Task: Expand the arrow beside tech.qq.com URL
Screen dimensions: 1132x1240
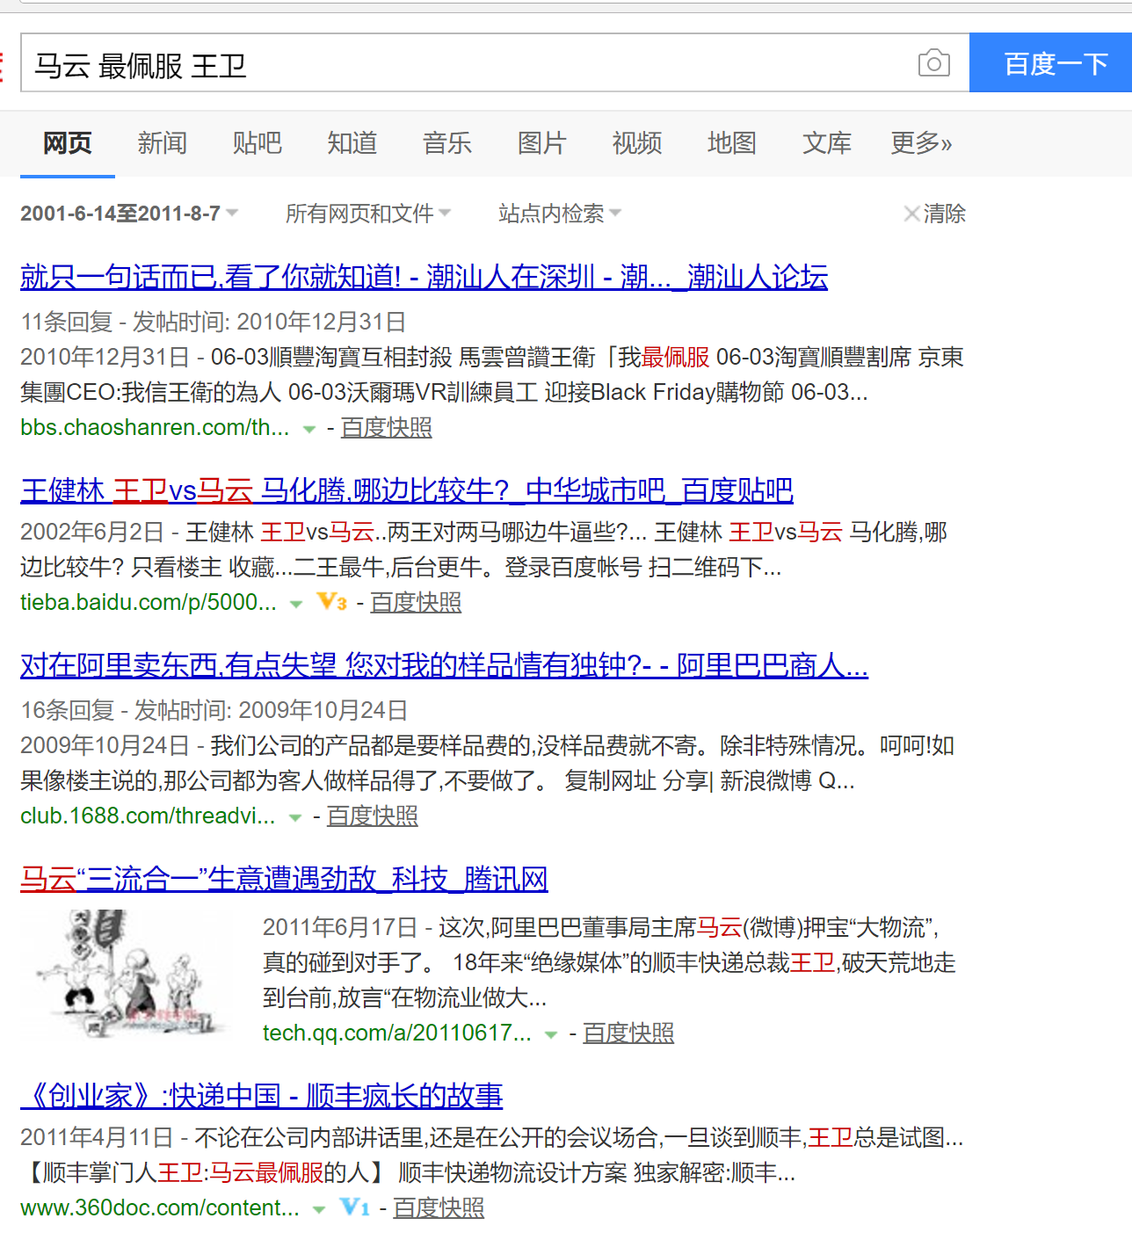Action: point(551,1034)
